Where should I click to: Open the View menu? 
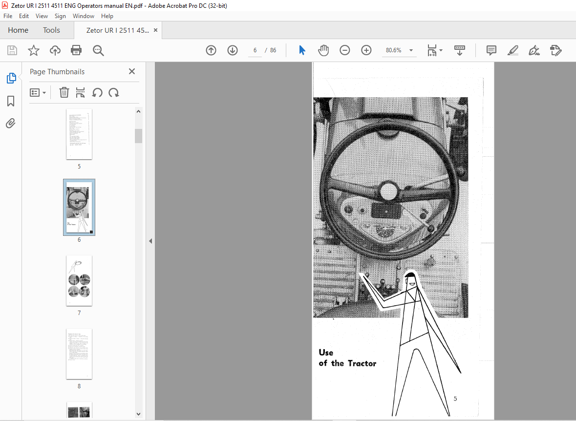pos(42,16)
